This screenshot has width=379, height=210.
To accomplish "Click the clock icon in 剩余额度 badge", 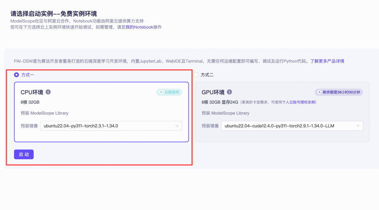I will [x=319, y=92].
